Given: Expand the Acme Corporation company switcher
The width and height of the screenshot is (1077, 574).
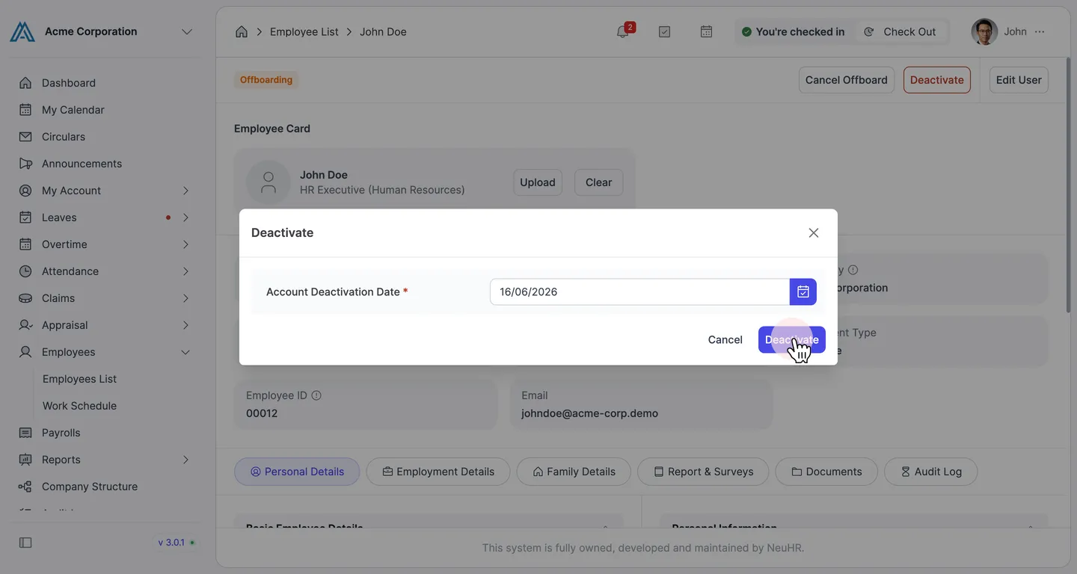Looking at the screenshot, I should [x=187, y=32].
